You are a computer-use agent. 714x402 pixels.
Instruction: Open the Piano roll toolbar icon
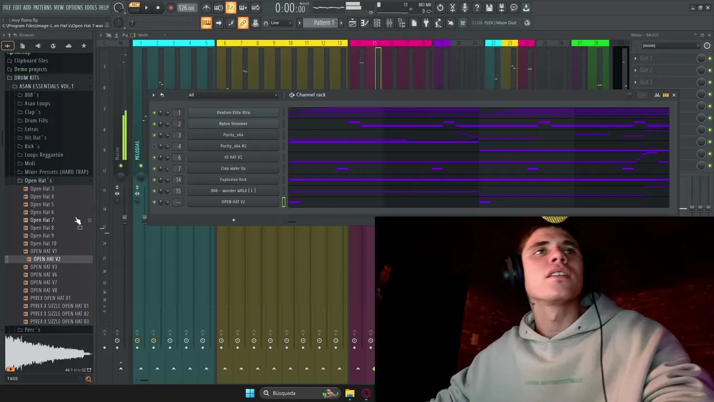tap(365, 23)
